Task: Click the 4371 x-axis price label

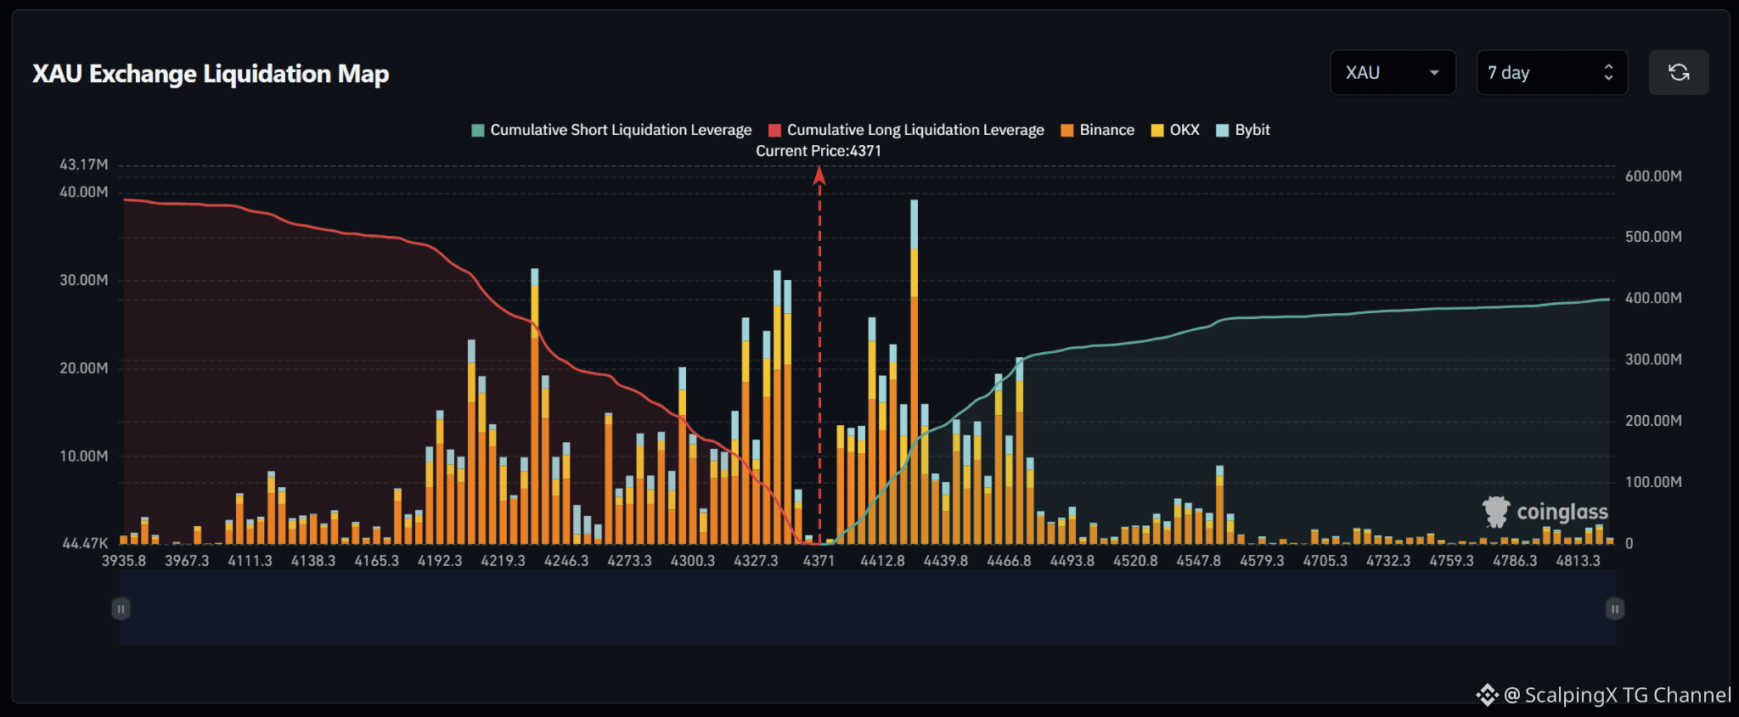Action: tap(819, 561)
